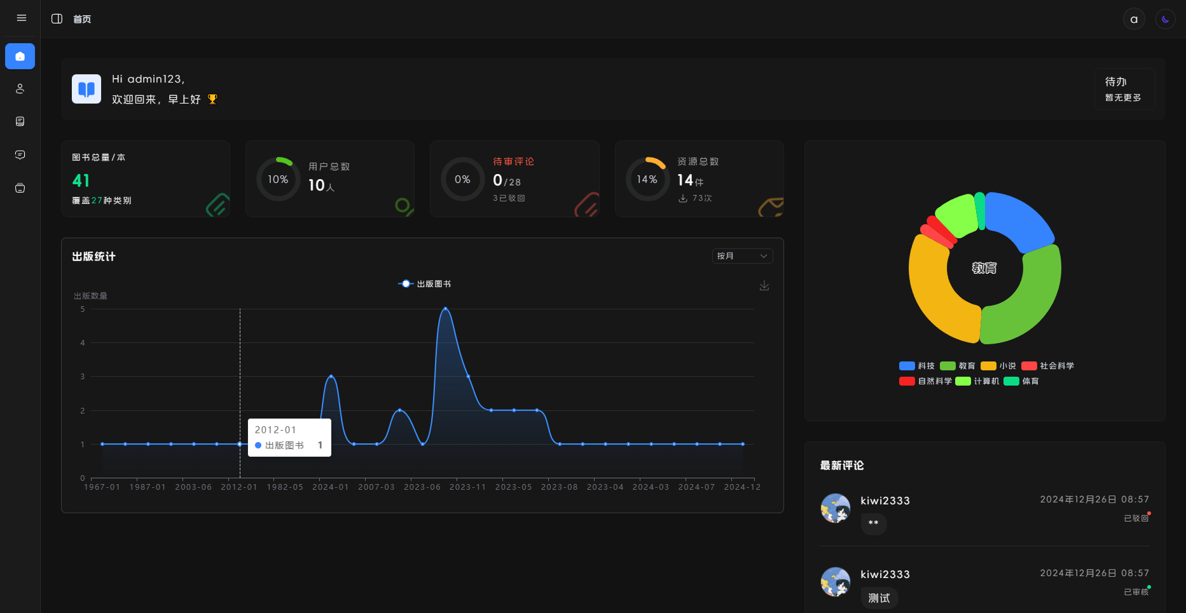The width and height of the screenshot is (1186, 613).
Task: Open the books sidebar icon
Action: (x=20, y=122)
